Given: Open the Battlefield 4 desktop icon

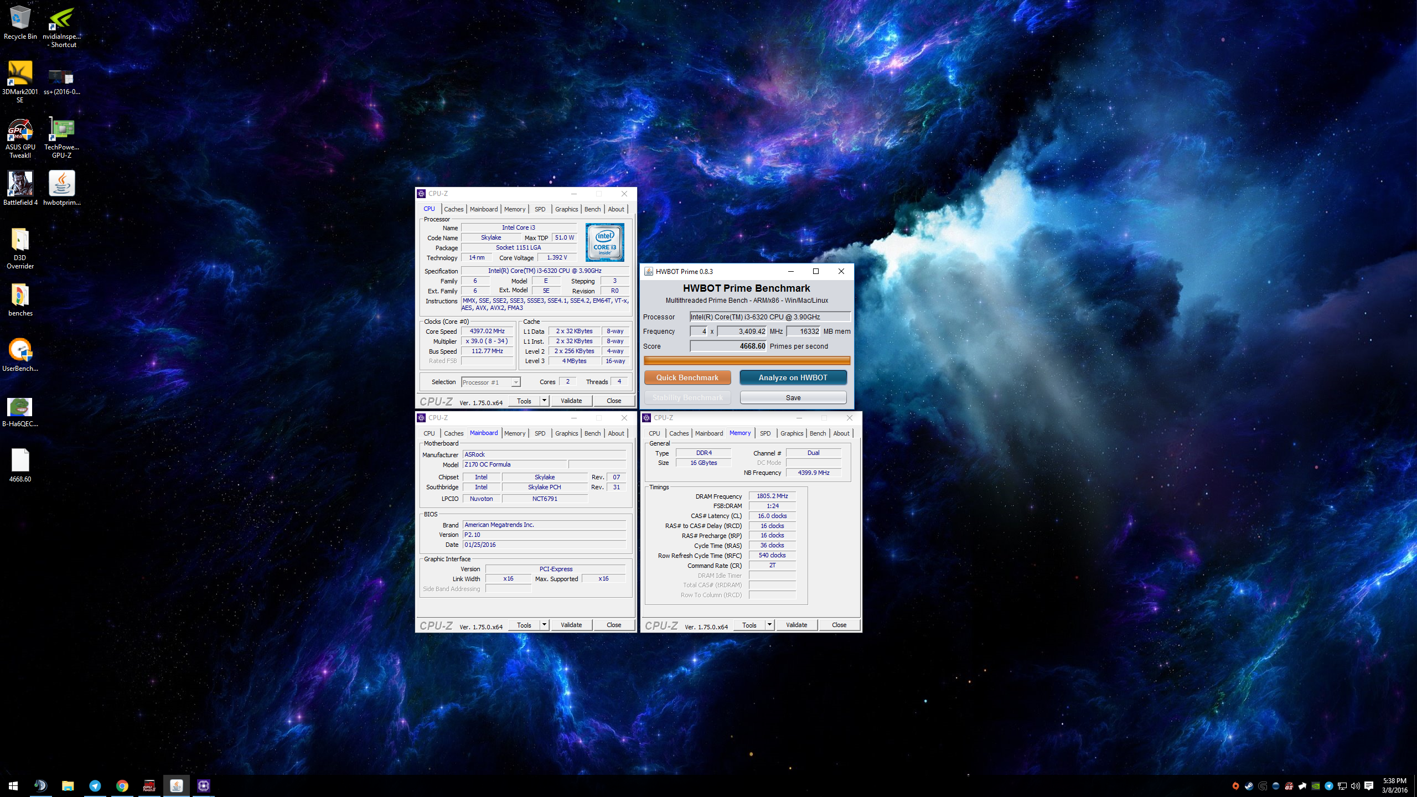Looking at the screenshot, I should pyautogui.click(x=20, y=188).
